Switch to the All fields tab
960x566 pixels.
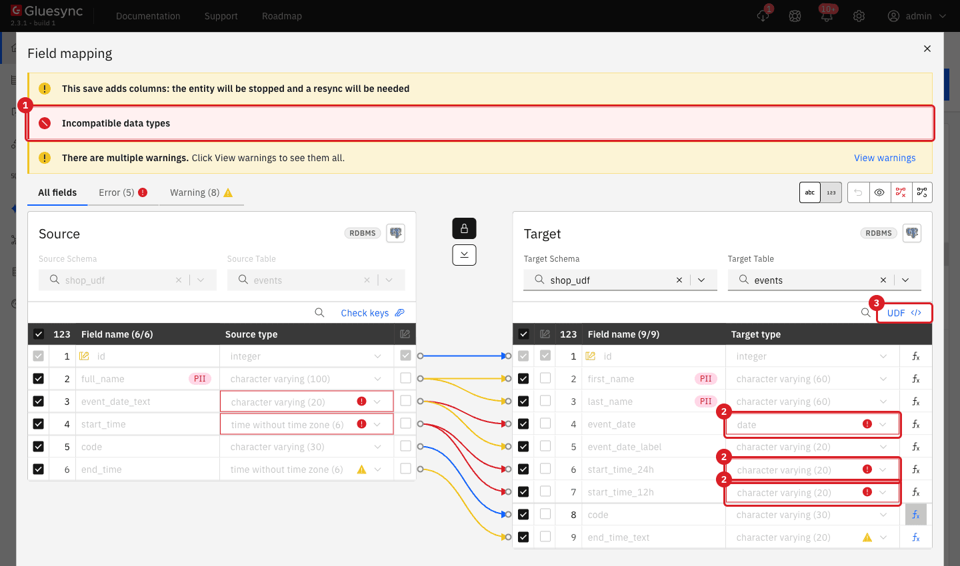tap(57, 192)
